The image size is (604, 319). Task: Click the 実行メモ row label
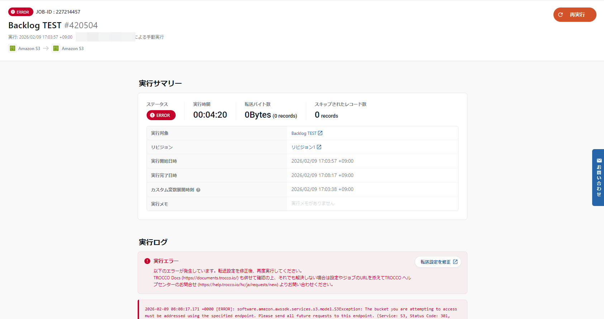[160, 204]
